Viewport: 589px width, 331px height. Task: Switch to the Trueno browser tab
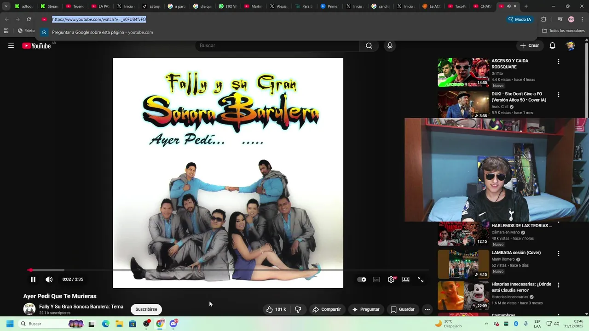(75, 6)
